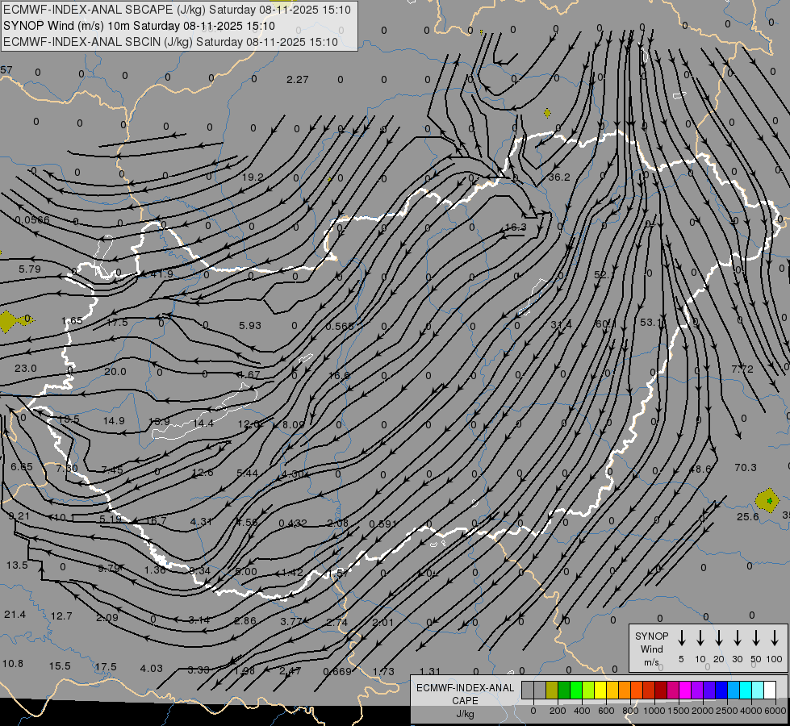Viewport: 790px width, 726px height.
Task: Click the 5 m/s wind arrow in legend
Action: point(681,638)
